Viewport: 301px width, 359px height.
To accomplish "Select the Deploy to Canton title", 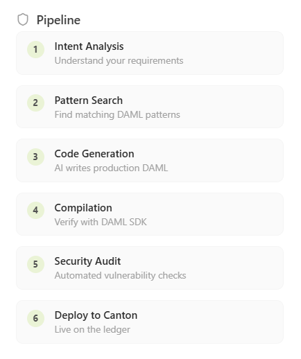I will [x=96, y=315].
